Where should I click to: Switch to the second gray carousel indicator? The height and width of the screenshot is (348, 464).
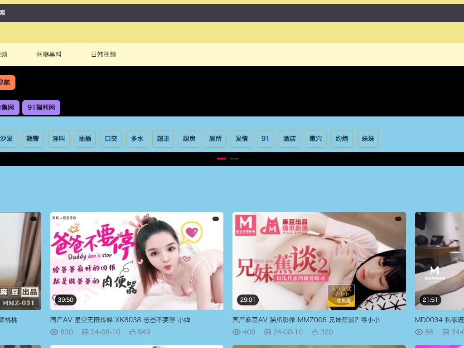tap(234, 159)
